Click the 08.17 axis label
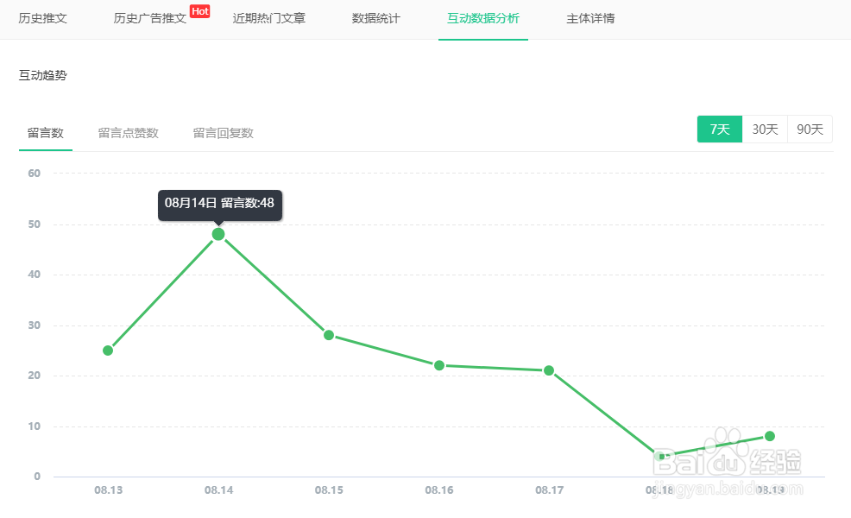Viewport: 851px width, 518px height. (549, 490)
